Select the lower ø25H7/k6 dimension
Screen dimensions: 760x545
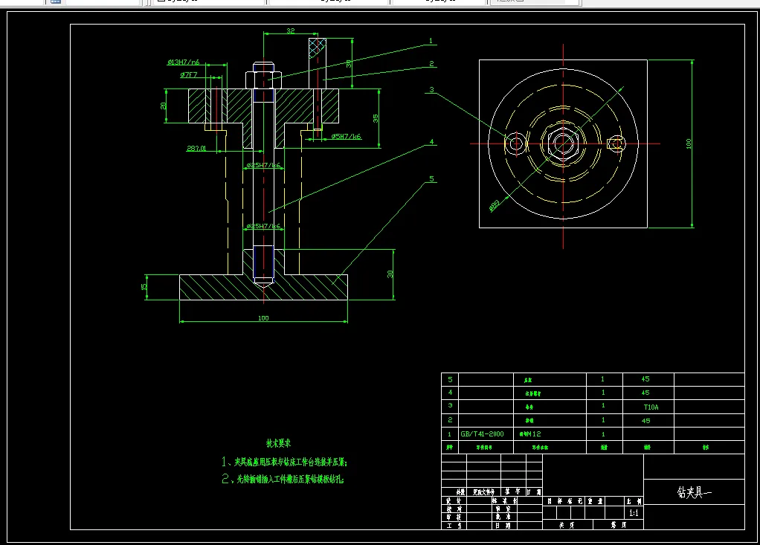click(x=263, y=226)
